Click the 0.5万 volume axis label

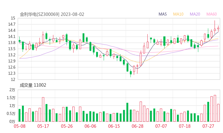pos(11,114)
